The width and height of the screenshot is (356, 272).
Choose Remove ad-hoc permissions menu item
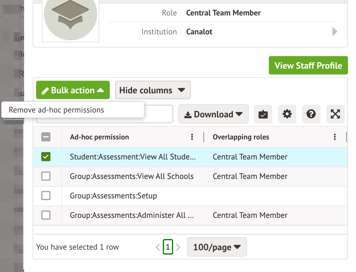(x=56, y=110)
